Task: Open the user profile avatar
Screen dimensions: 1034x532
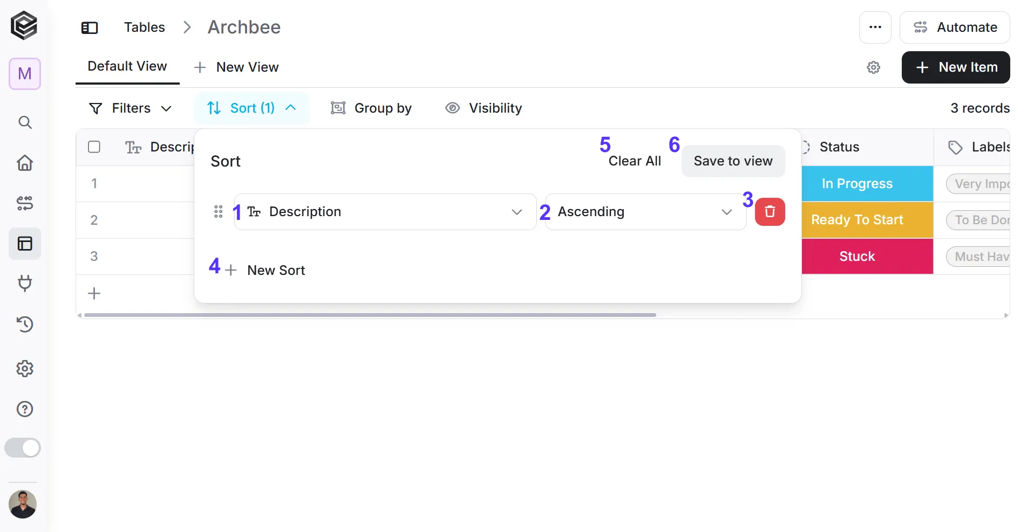Action: pos(23,505)
